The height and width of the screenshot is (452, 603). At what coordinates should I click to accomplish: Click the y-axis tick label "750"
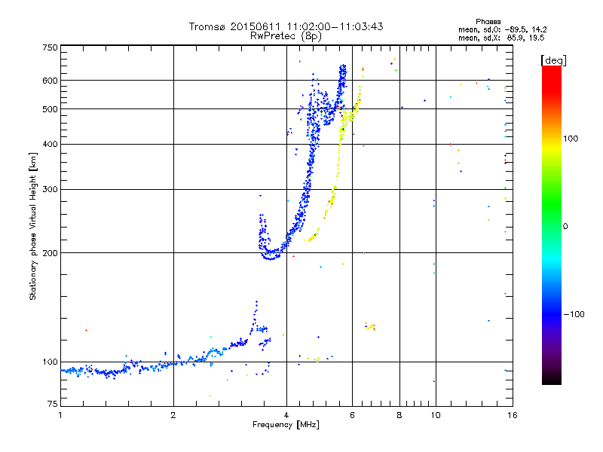[50, 47]
